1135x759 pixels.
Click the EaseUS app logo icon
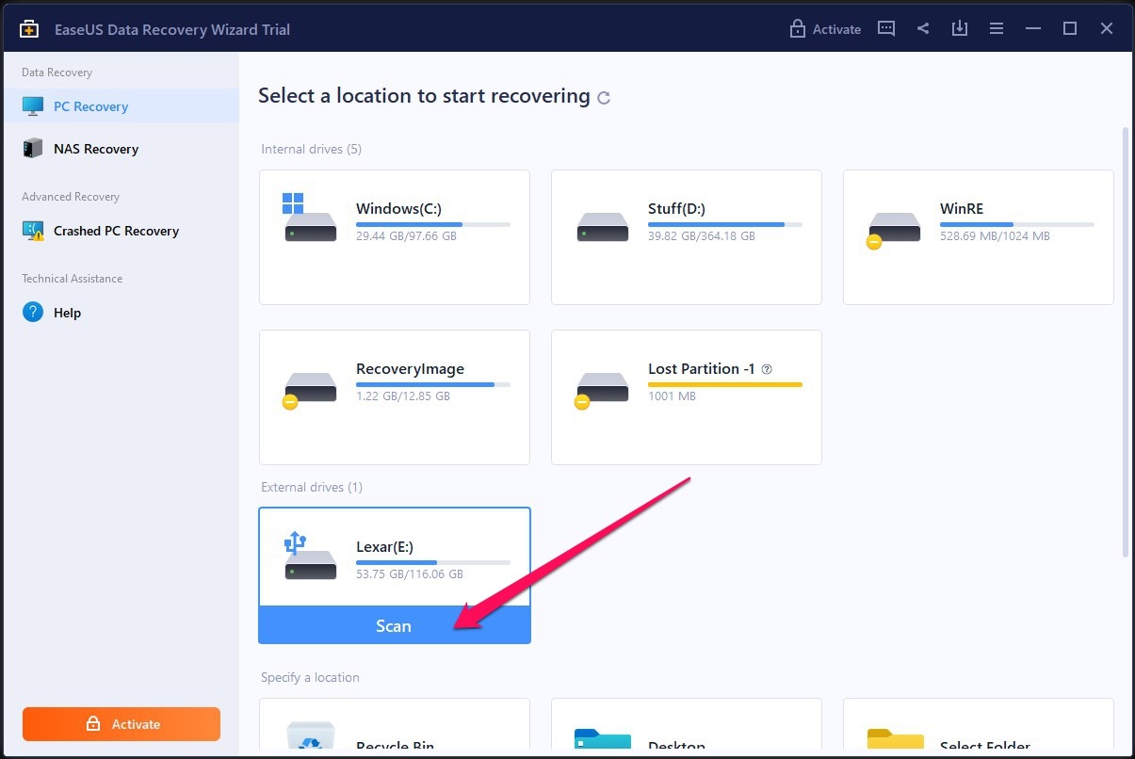click(x=29, y=29)
